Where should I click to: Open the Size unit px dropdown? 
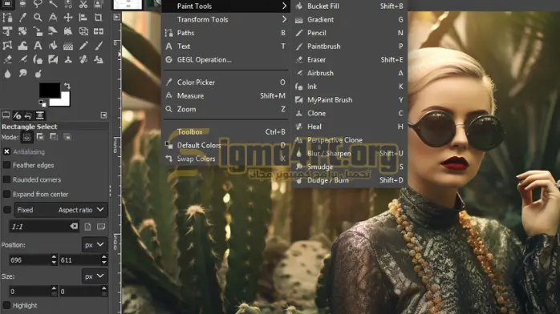[95, 276]
